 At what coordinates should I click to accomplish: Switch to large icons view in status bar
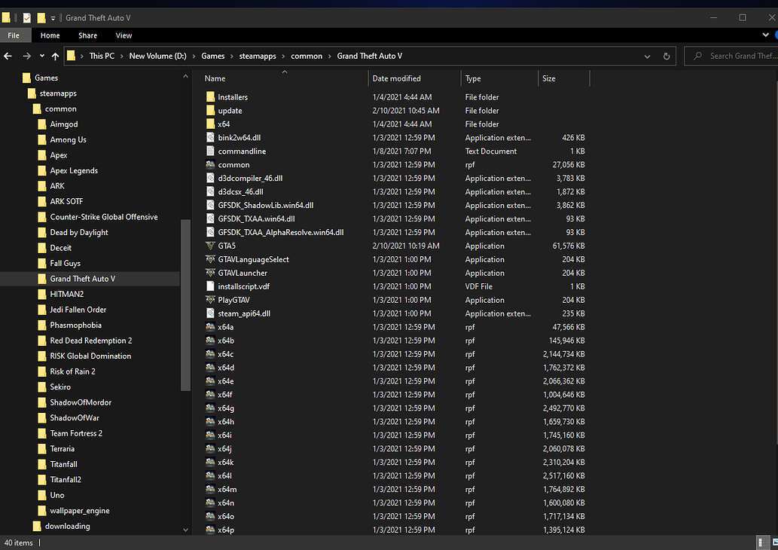click(x=774, y=542)
